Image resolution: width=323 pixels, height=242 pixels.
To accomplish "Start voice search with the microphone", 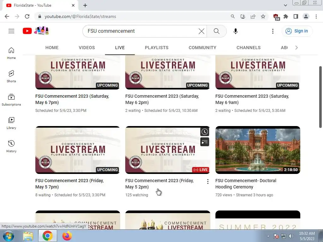I will (235, 31).
